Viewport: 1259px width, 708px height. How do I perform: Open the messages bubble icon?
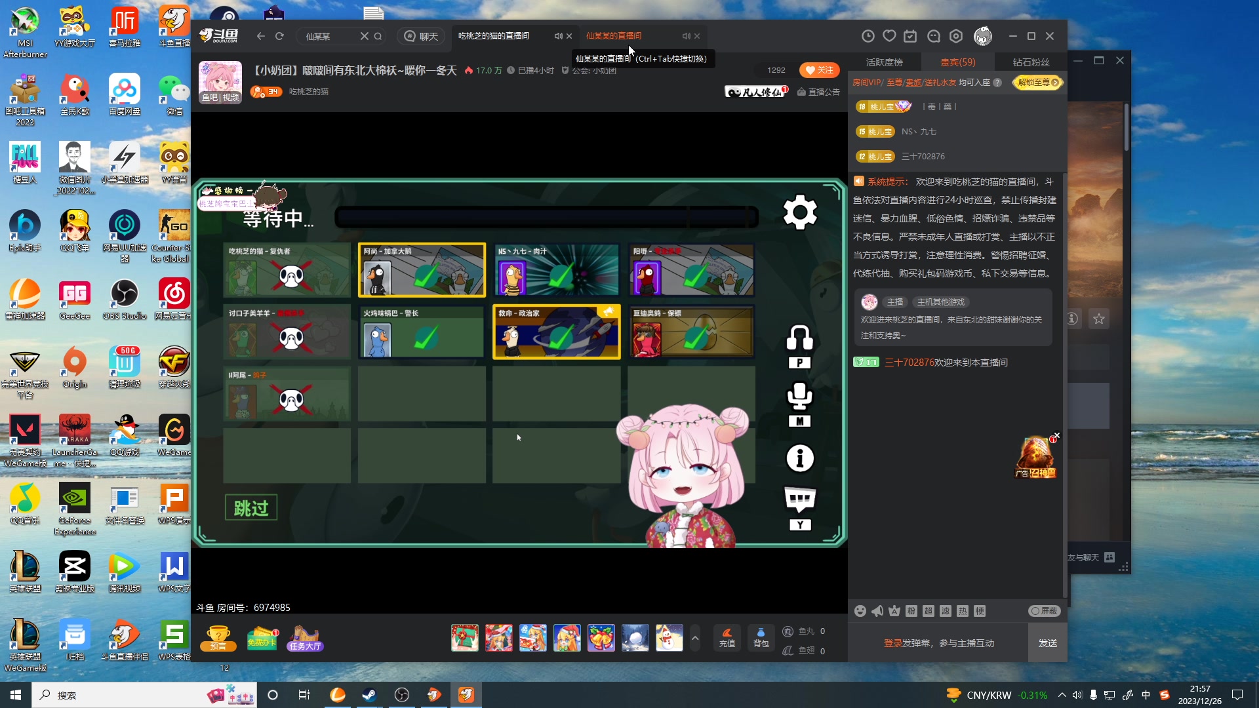[x=934, y=36]
